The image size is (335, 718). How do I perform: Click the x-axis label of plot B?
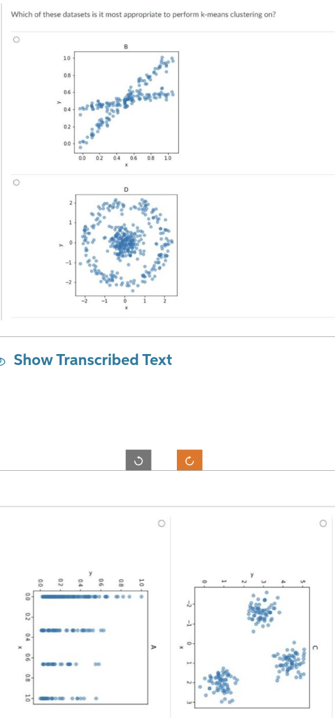click(127, 164)
